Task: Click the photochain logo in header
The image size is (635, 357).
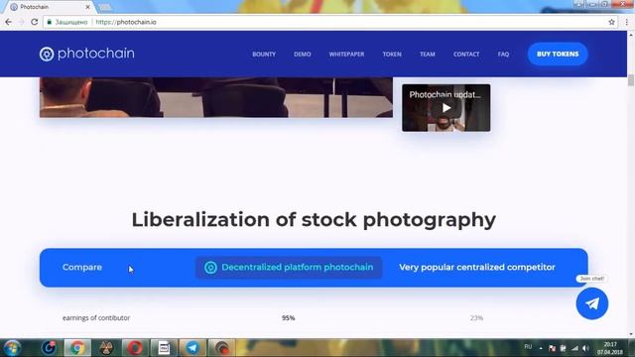Action: [86, 54]
